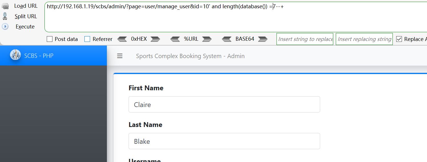This screenshot has height=162, width=427.
Task: Click the Execute play icon
Action: [x=5, y=26]
